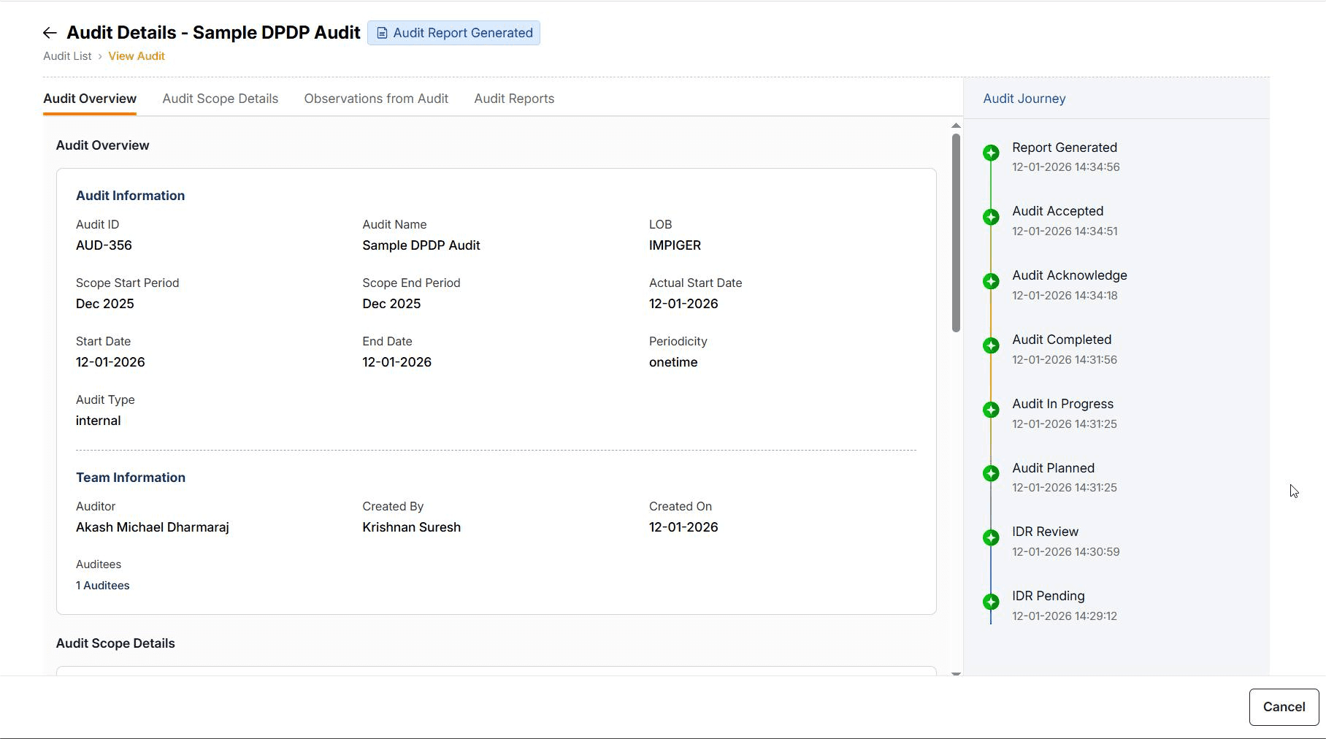Click the Audit Completed green status icon
Image resolution: width=1326 pixels, height=739 pixels.
991,345
